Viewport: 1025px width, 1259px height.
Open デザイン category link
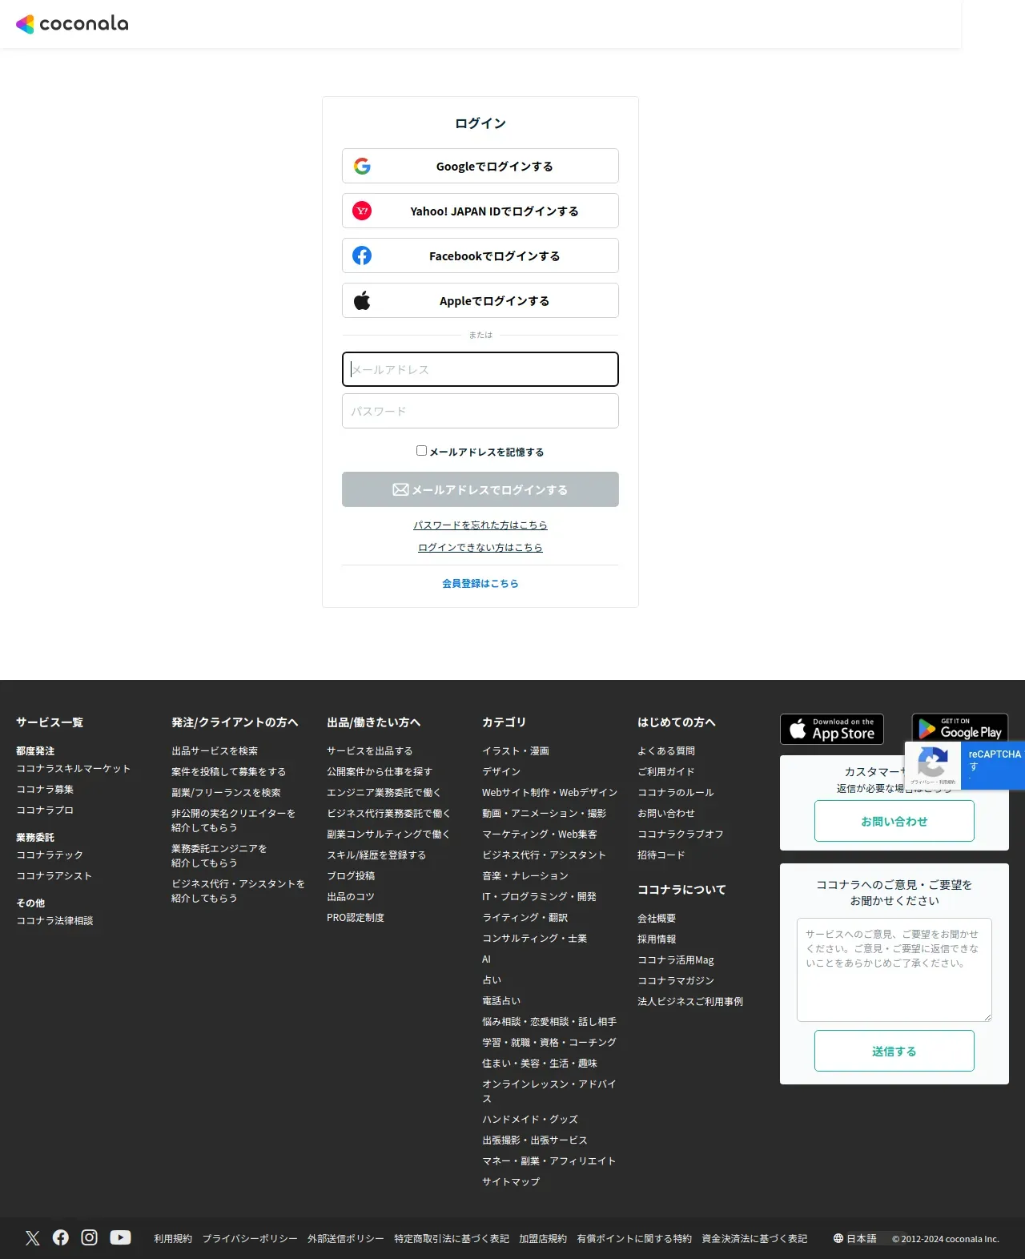[x=501, y=772]
